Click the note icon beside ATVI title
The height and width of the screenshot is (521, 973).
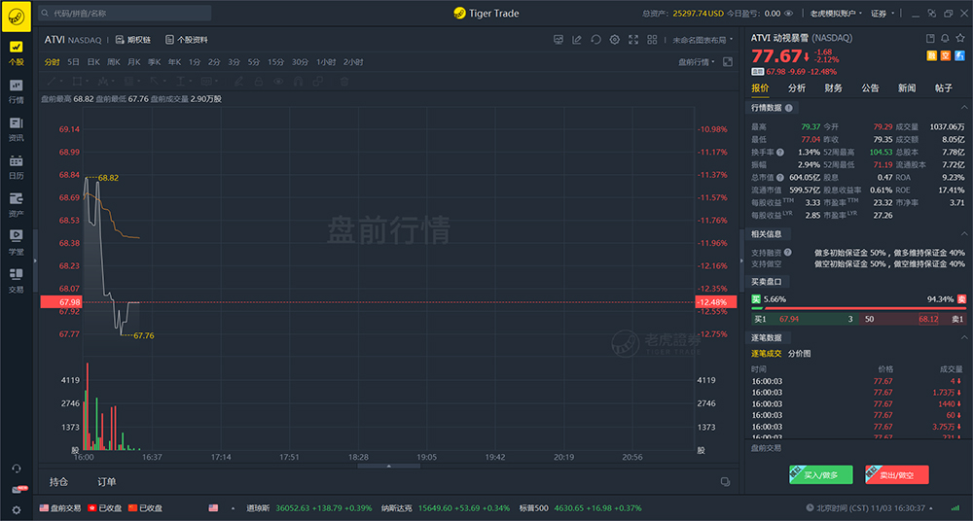pyautogui.click(x=930, y=39)
